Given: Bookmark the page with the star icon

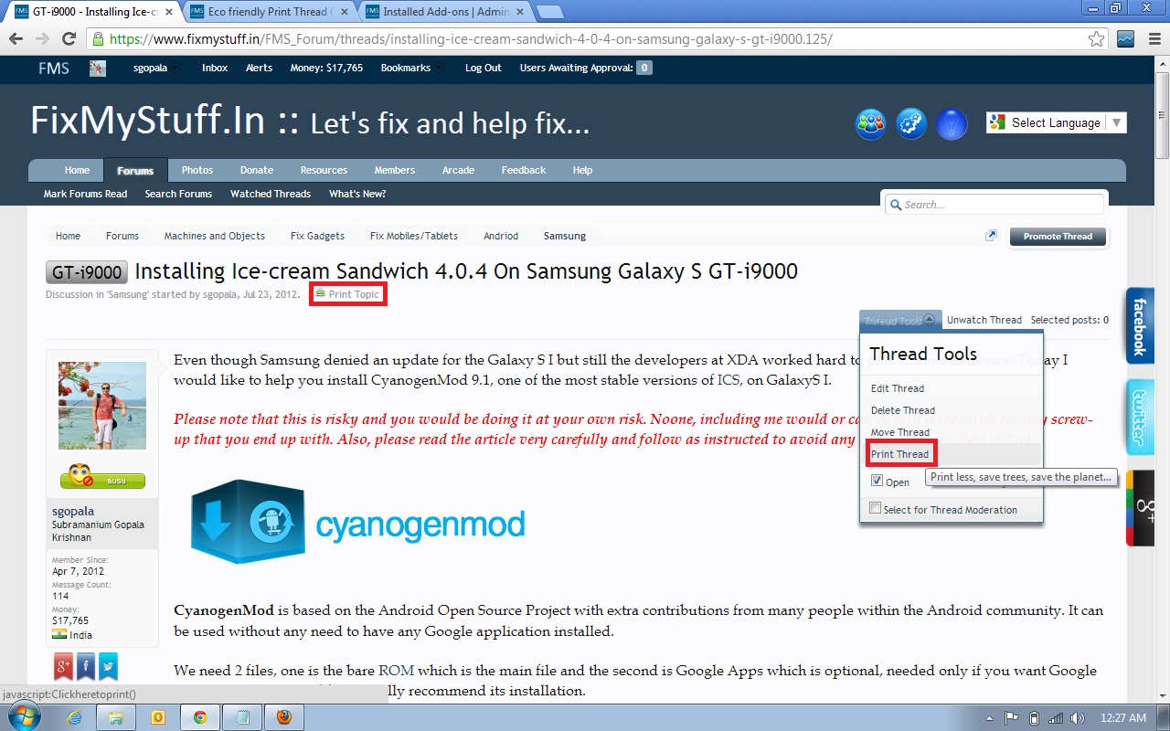Looking at the screenshot, I should coord(1096,39).
